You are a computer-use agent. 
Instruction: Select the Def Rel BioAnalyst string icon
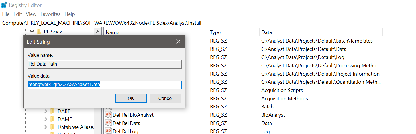pyautogui.click(x=108, y=115)
